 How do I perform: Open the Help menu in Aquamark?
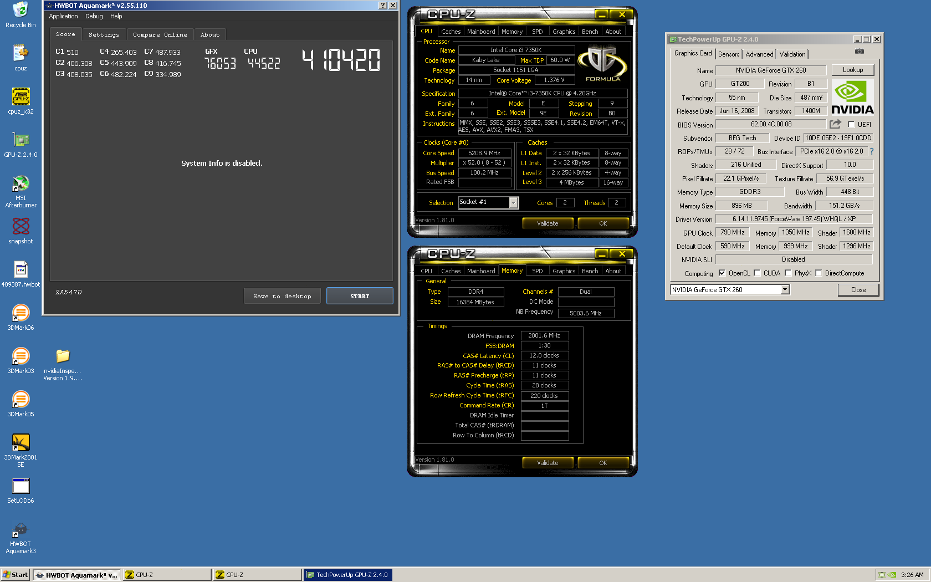point(116,16)
